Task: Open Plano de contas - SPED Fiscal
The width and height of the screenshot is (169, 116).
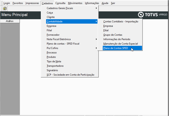Action: click(x=72, y=44)
